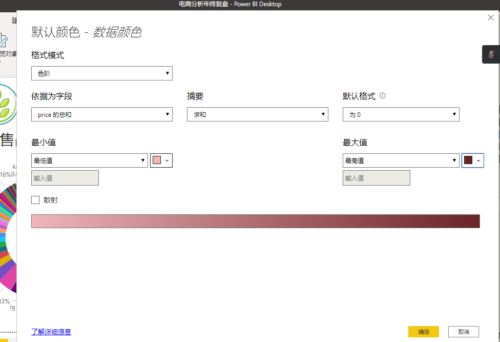Screen dimensions: 500x342
Task: Open the 摘要 dropdown showing 求和
Action: pyautogui.click(x=257, y=114)
